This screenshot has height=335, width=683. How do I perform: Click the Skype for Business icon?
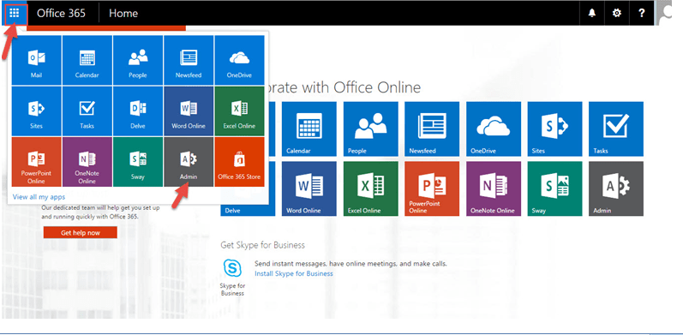point(232,268)
